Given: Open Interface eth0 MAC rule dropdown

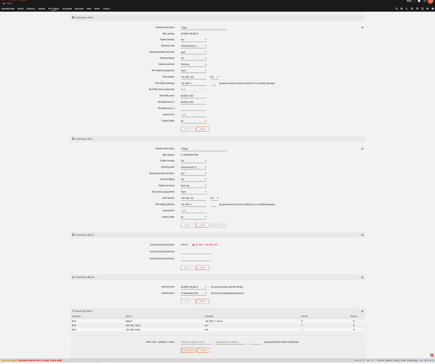Looking at the screenshot, I should click(194, 287).
